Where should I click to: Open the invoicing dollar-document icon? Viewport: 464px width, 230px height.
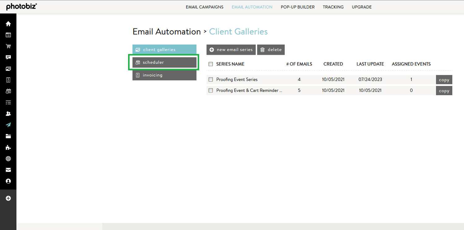(8, 80)
